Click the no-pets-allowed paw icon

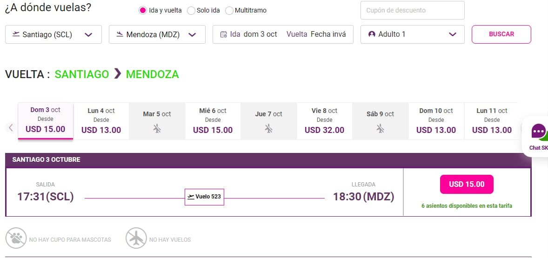(16, 239)
